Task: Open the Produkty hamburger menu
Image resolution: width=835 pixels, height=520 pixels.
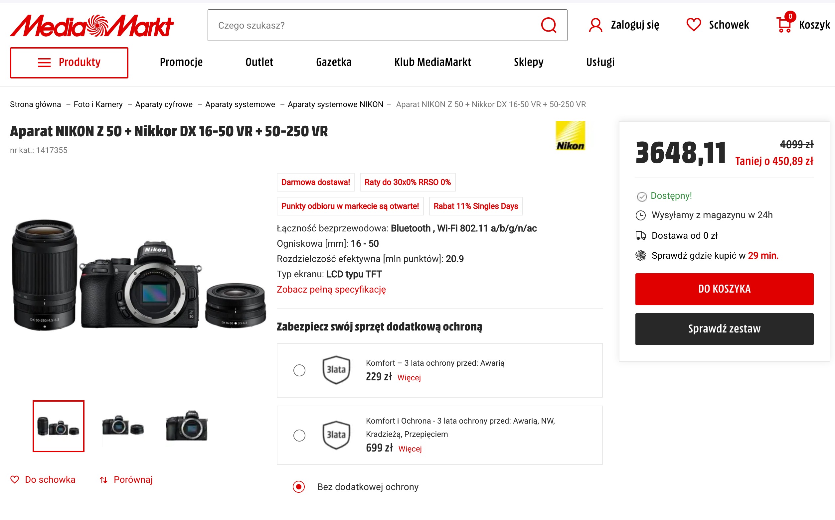Action: tap(69, 63)
